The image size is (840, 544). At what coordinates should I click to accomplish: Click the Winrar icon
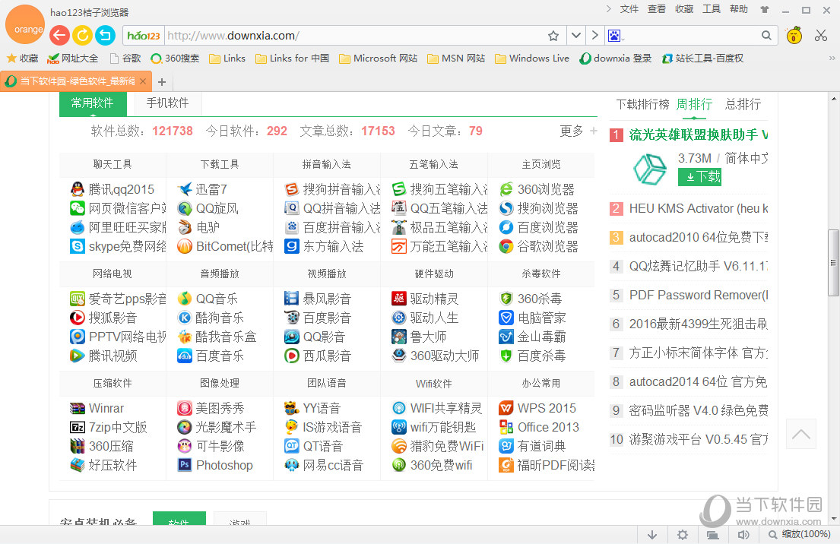click(x=78, y=409)
